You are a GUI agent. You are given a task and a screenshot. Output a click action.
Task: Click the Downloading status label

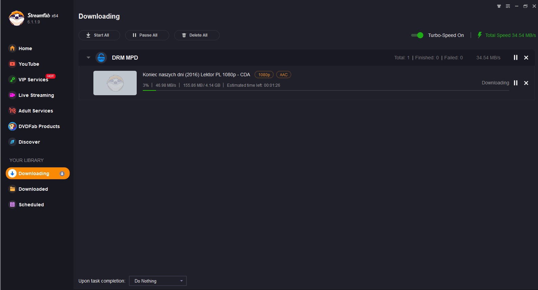[x=495, y=83]
